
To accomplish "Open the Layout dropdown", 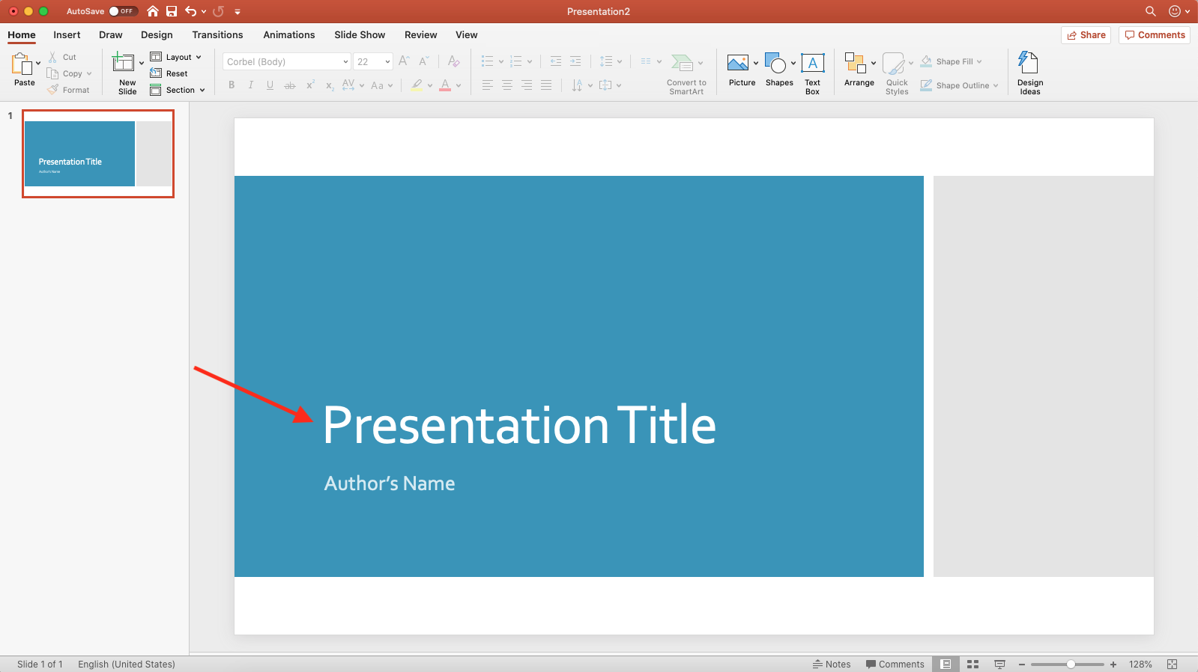I will 176,57.
